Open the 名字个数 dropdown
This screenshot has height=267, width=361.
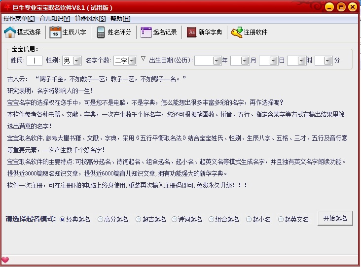(x=132, y=61)
